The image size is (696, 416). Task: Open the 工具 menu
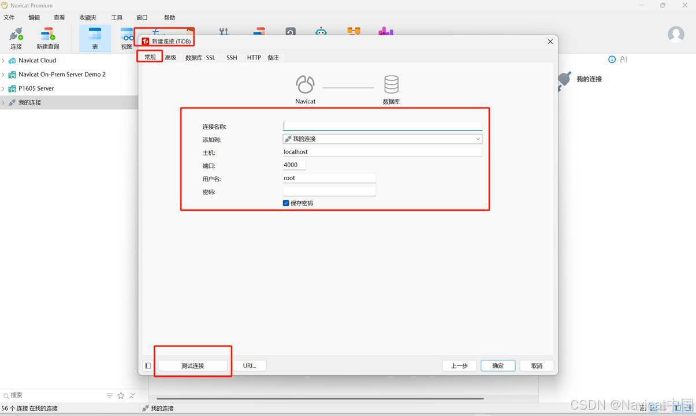coord(117,18)
